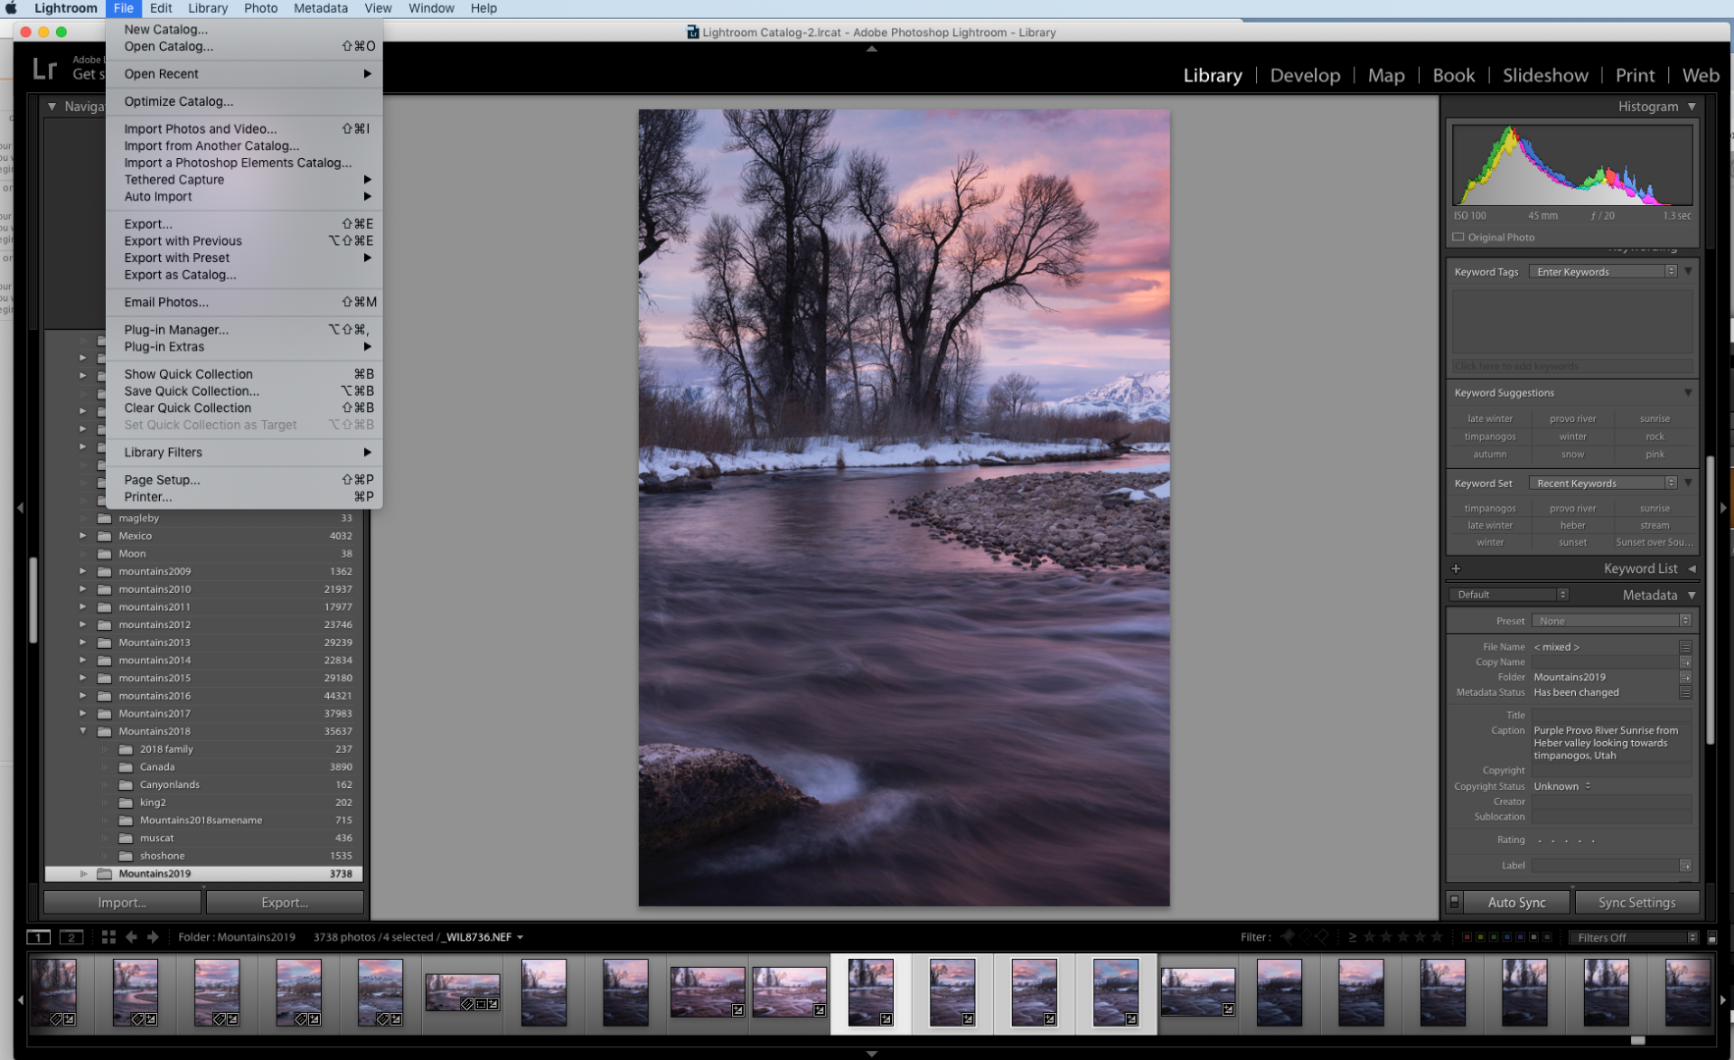Image resolution: width=1734 pixels, height=1060 pixels.
Task: Toggle keyword set entry 'heber'
Action: pyautogui.click(x=1573, y=525)
